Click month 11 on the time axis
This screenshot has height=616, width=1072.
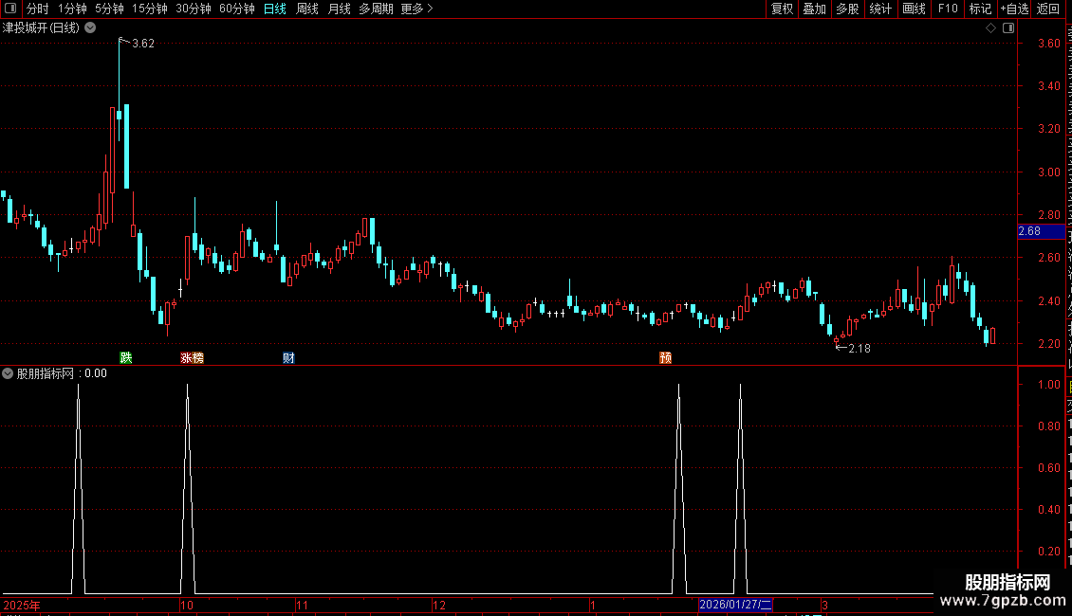click(x=303, y=605)
